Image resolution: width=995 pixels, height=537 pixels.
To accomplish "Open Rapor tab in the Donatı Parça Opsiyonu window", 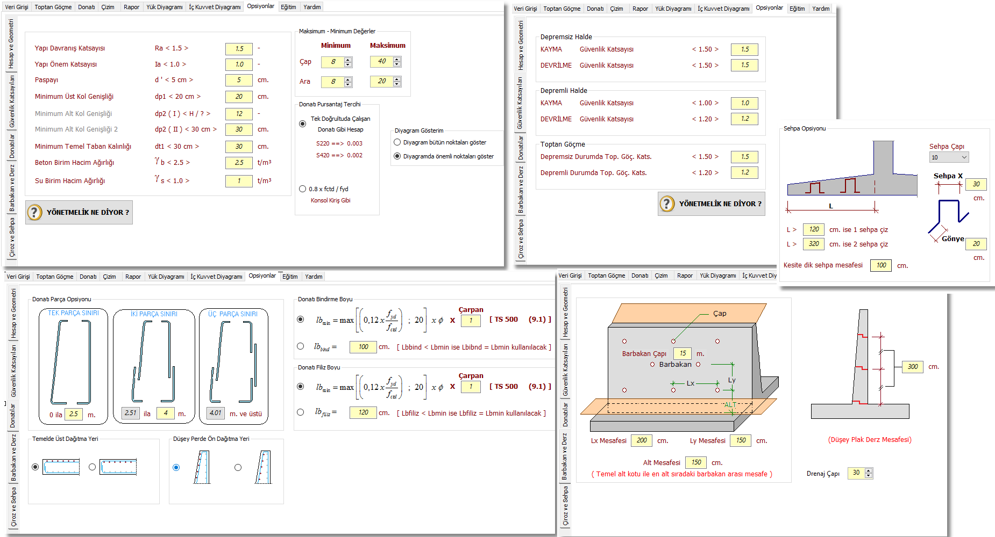I will pos(133,277).
